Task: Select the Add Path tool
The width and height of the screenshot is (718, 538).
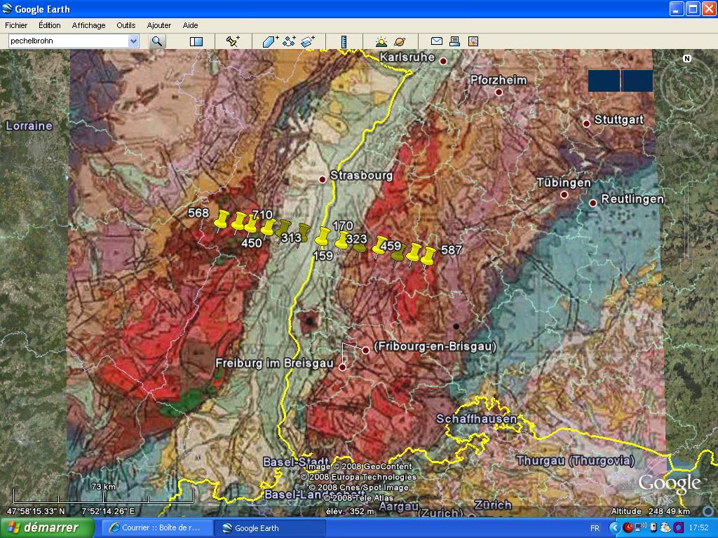Action: point(288,41)
